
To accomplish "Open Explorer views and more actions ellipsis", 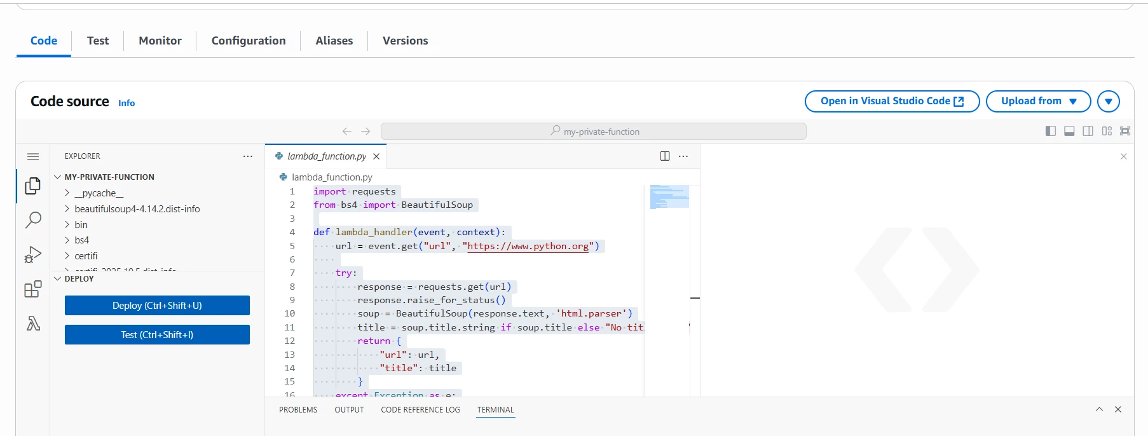I will (x=247, y=156).
